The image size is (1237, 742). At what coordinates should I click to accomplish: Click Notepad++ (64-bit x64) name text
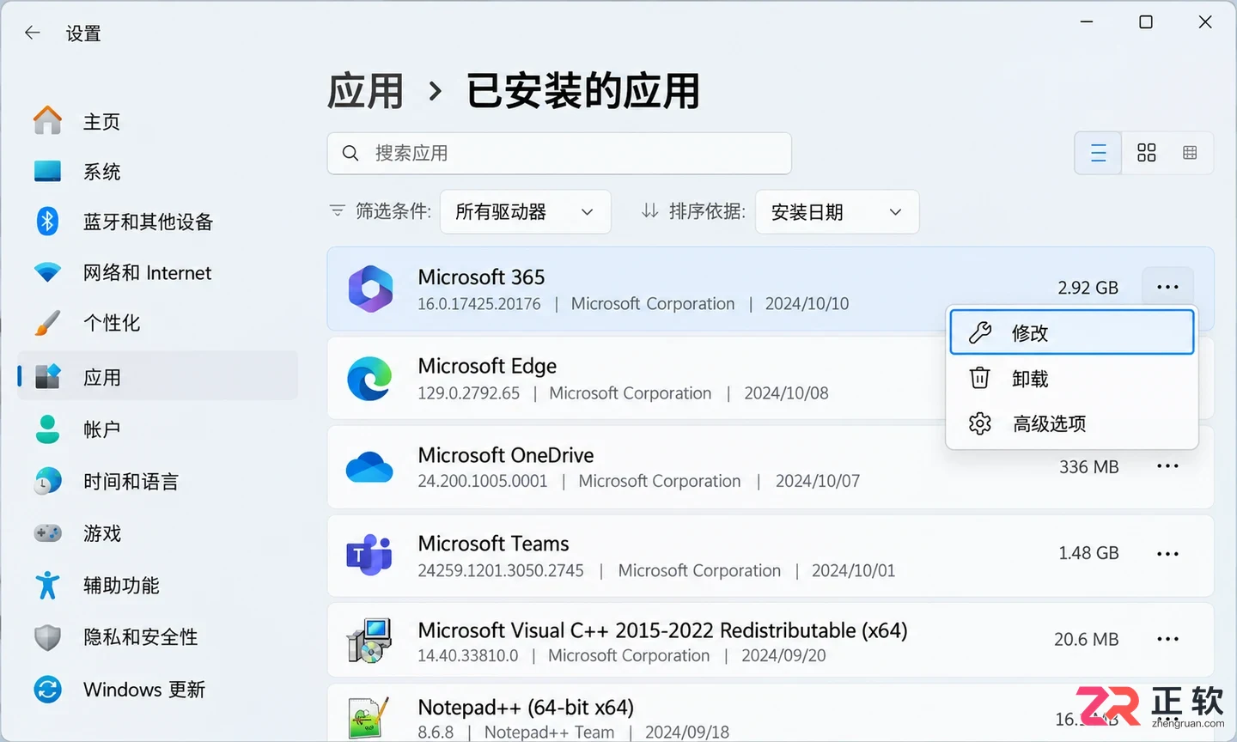click(x=526, y=708)
